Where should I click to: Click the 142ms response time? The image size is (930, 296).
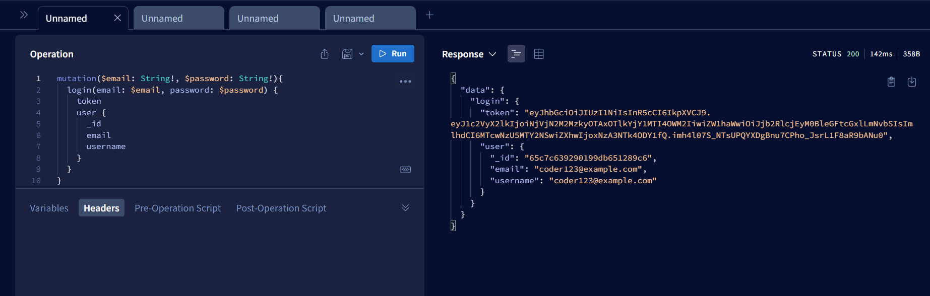[x=881, y=54]
